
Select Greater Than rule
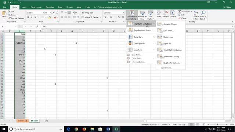pos(170,24)
